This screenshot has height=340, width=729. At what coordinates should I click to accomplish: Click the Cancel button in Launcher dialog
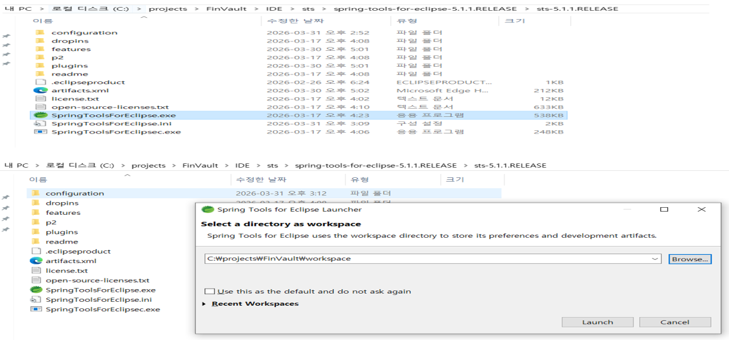[675, 322]
